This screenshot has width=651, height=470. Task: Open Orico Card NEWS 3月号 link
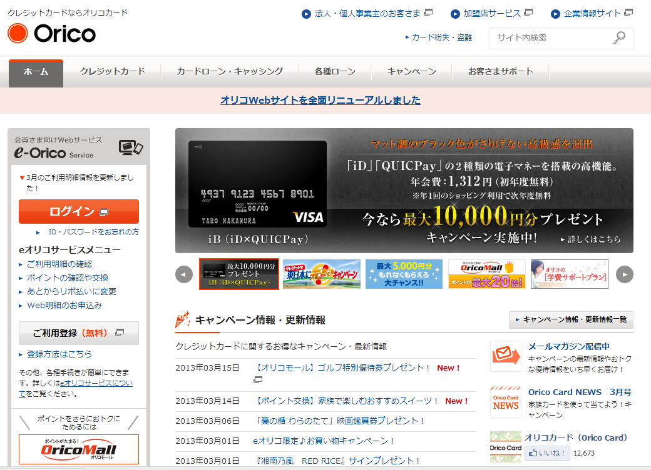[580, 392]
